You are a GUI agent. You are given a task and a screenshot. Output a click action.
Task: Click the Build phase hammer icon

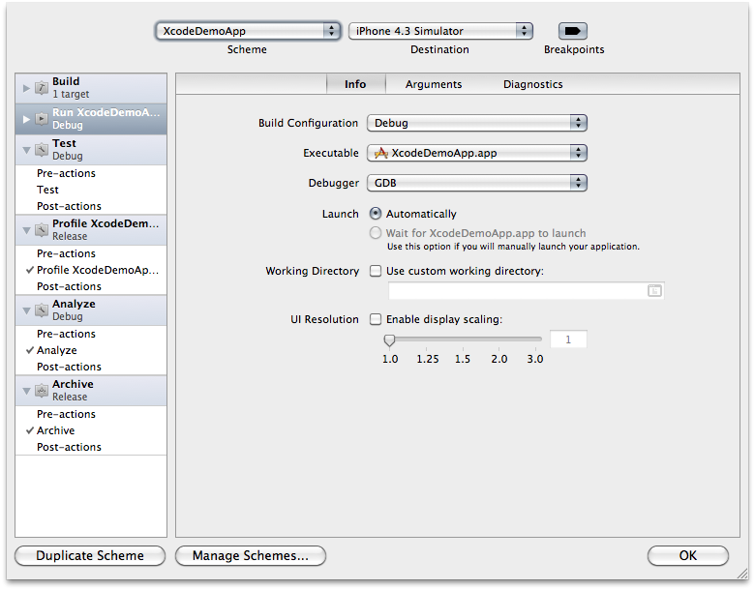[42, 88]
